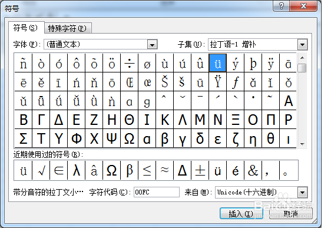Select the capital Sigma Σ symbol

24,138
